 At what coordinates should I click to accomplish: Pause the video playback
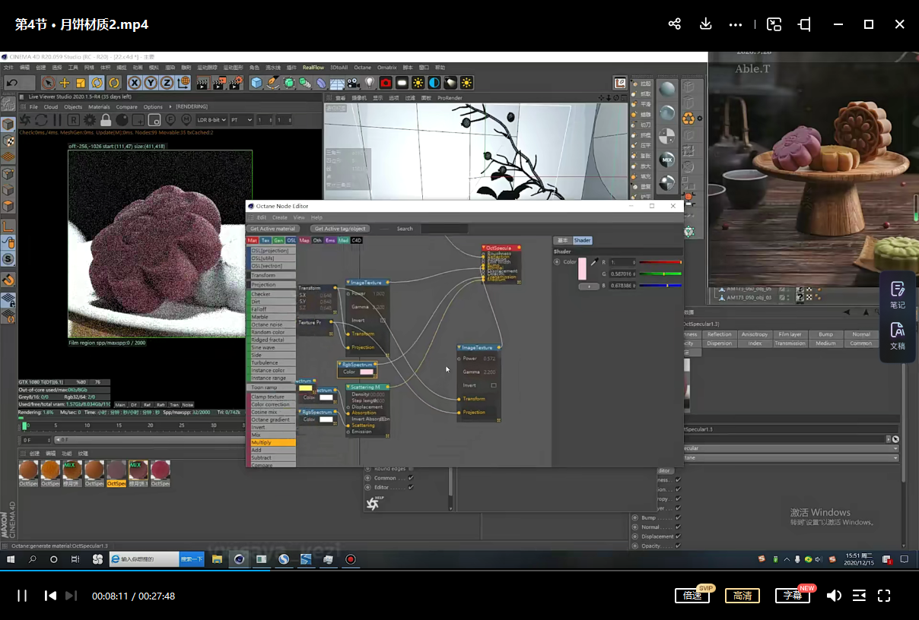coord(22,596)
